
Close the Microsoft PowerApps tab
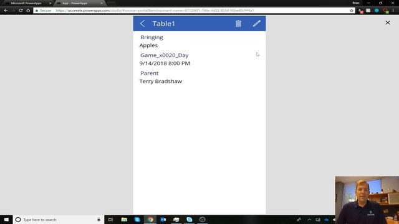(x=50, y=3)
